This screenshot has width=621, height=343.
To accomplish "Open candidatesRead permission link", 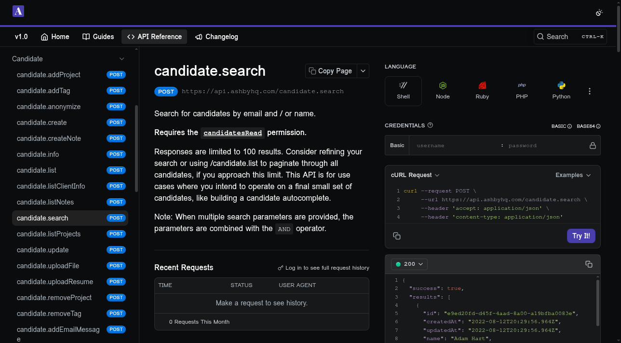I will pyautogui.click(x=232, y=133).
